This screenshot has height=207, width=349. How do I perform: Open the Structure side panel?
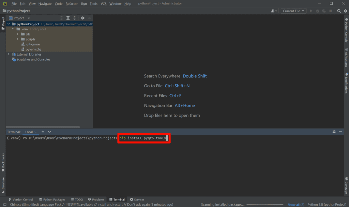(x=3, y=185)
